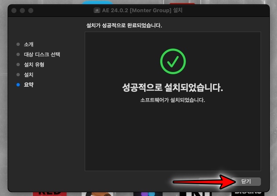Click the 설치가 성공적으로 완료되었습니다 heading
The image size is (277, 196).
pos(124,25)
